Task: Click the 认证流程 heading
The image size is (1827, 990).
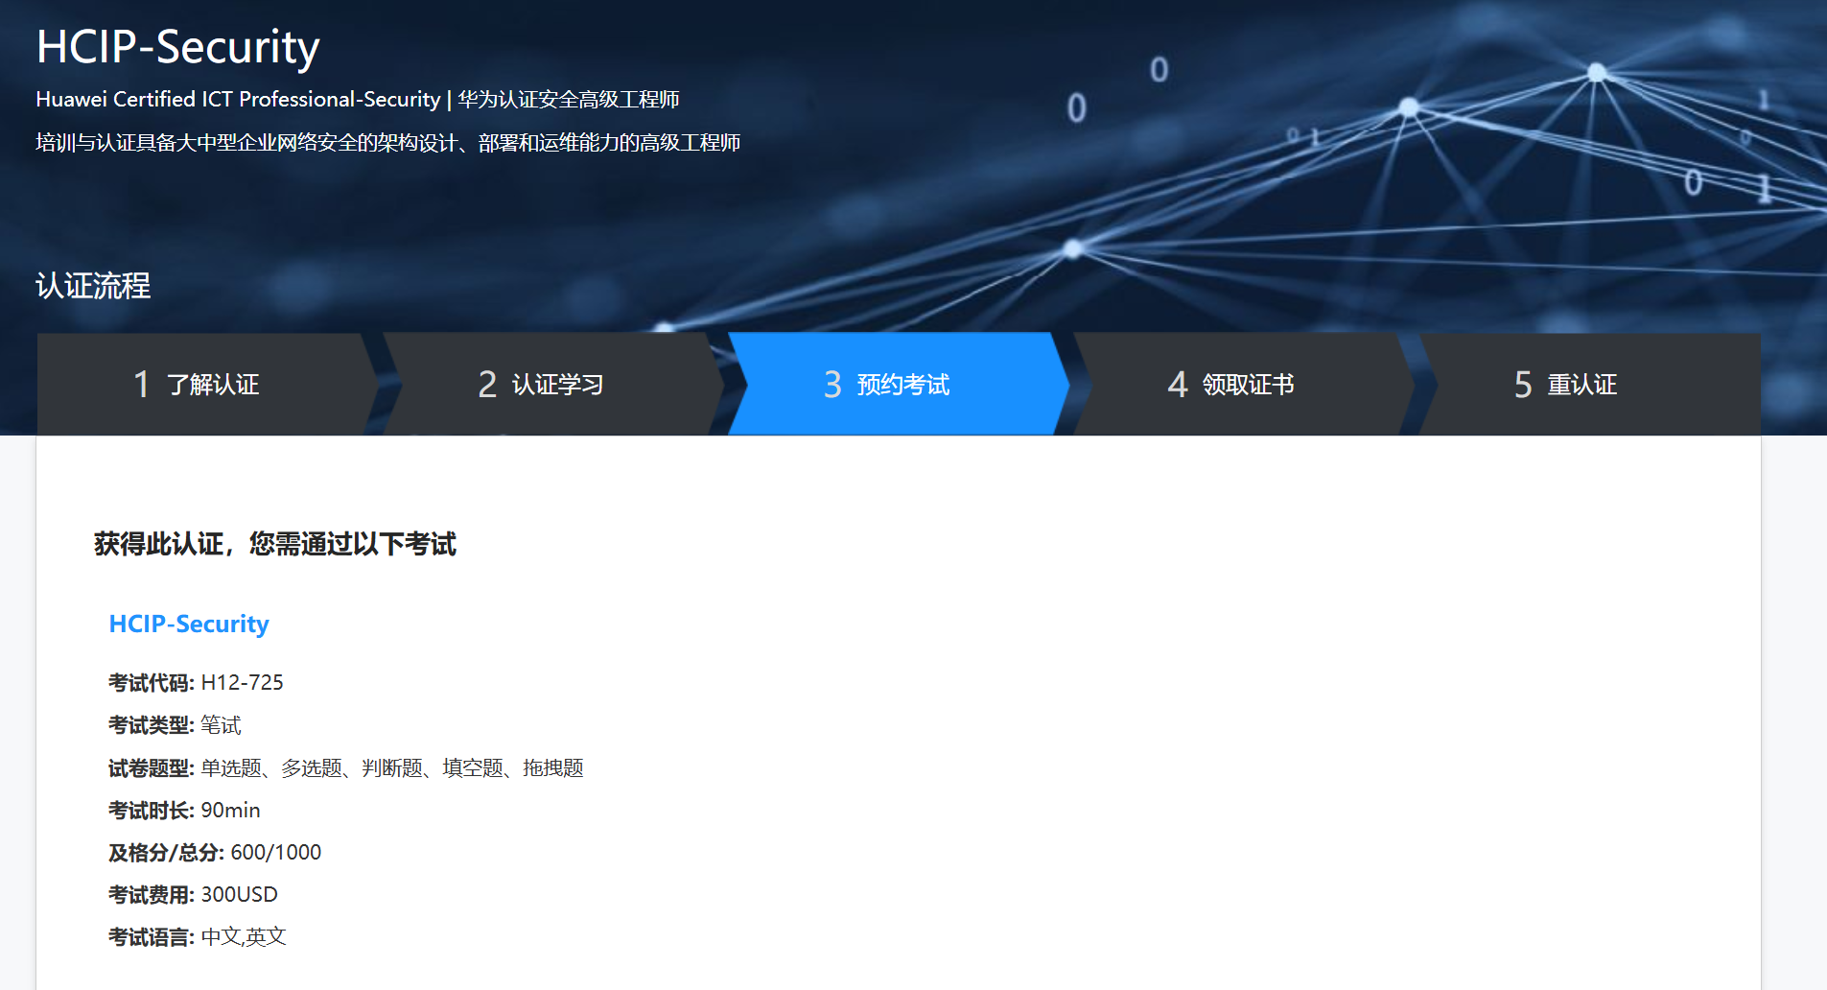Action: tap(93, 285)
